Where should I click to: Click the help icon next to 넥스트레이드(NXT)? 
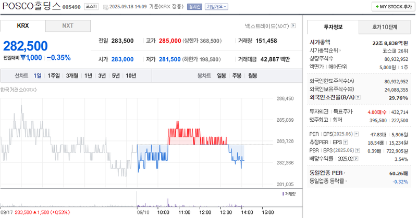coord(293,26)
